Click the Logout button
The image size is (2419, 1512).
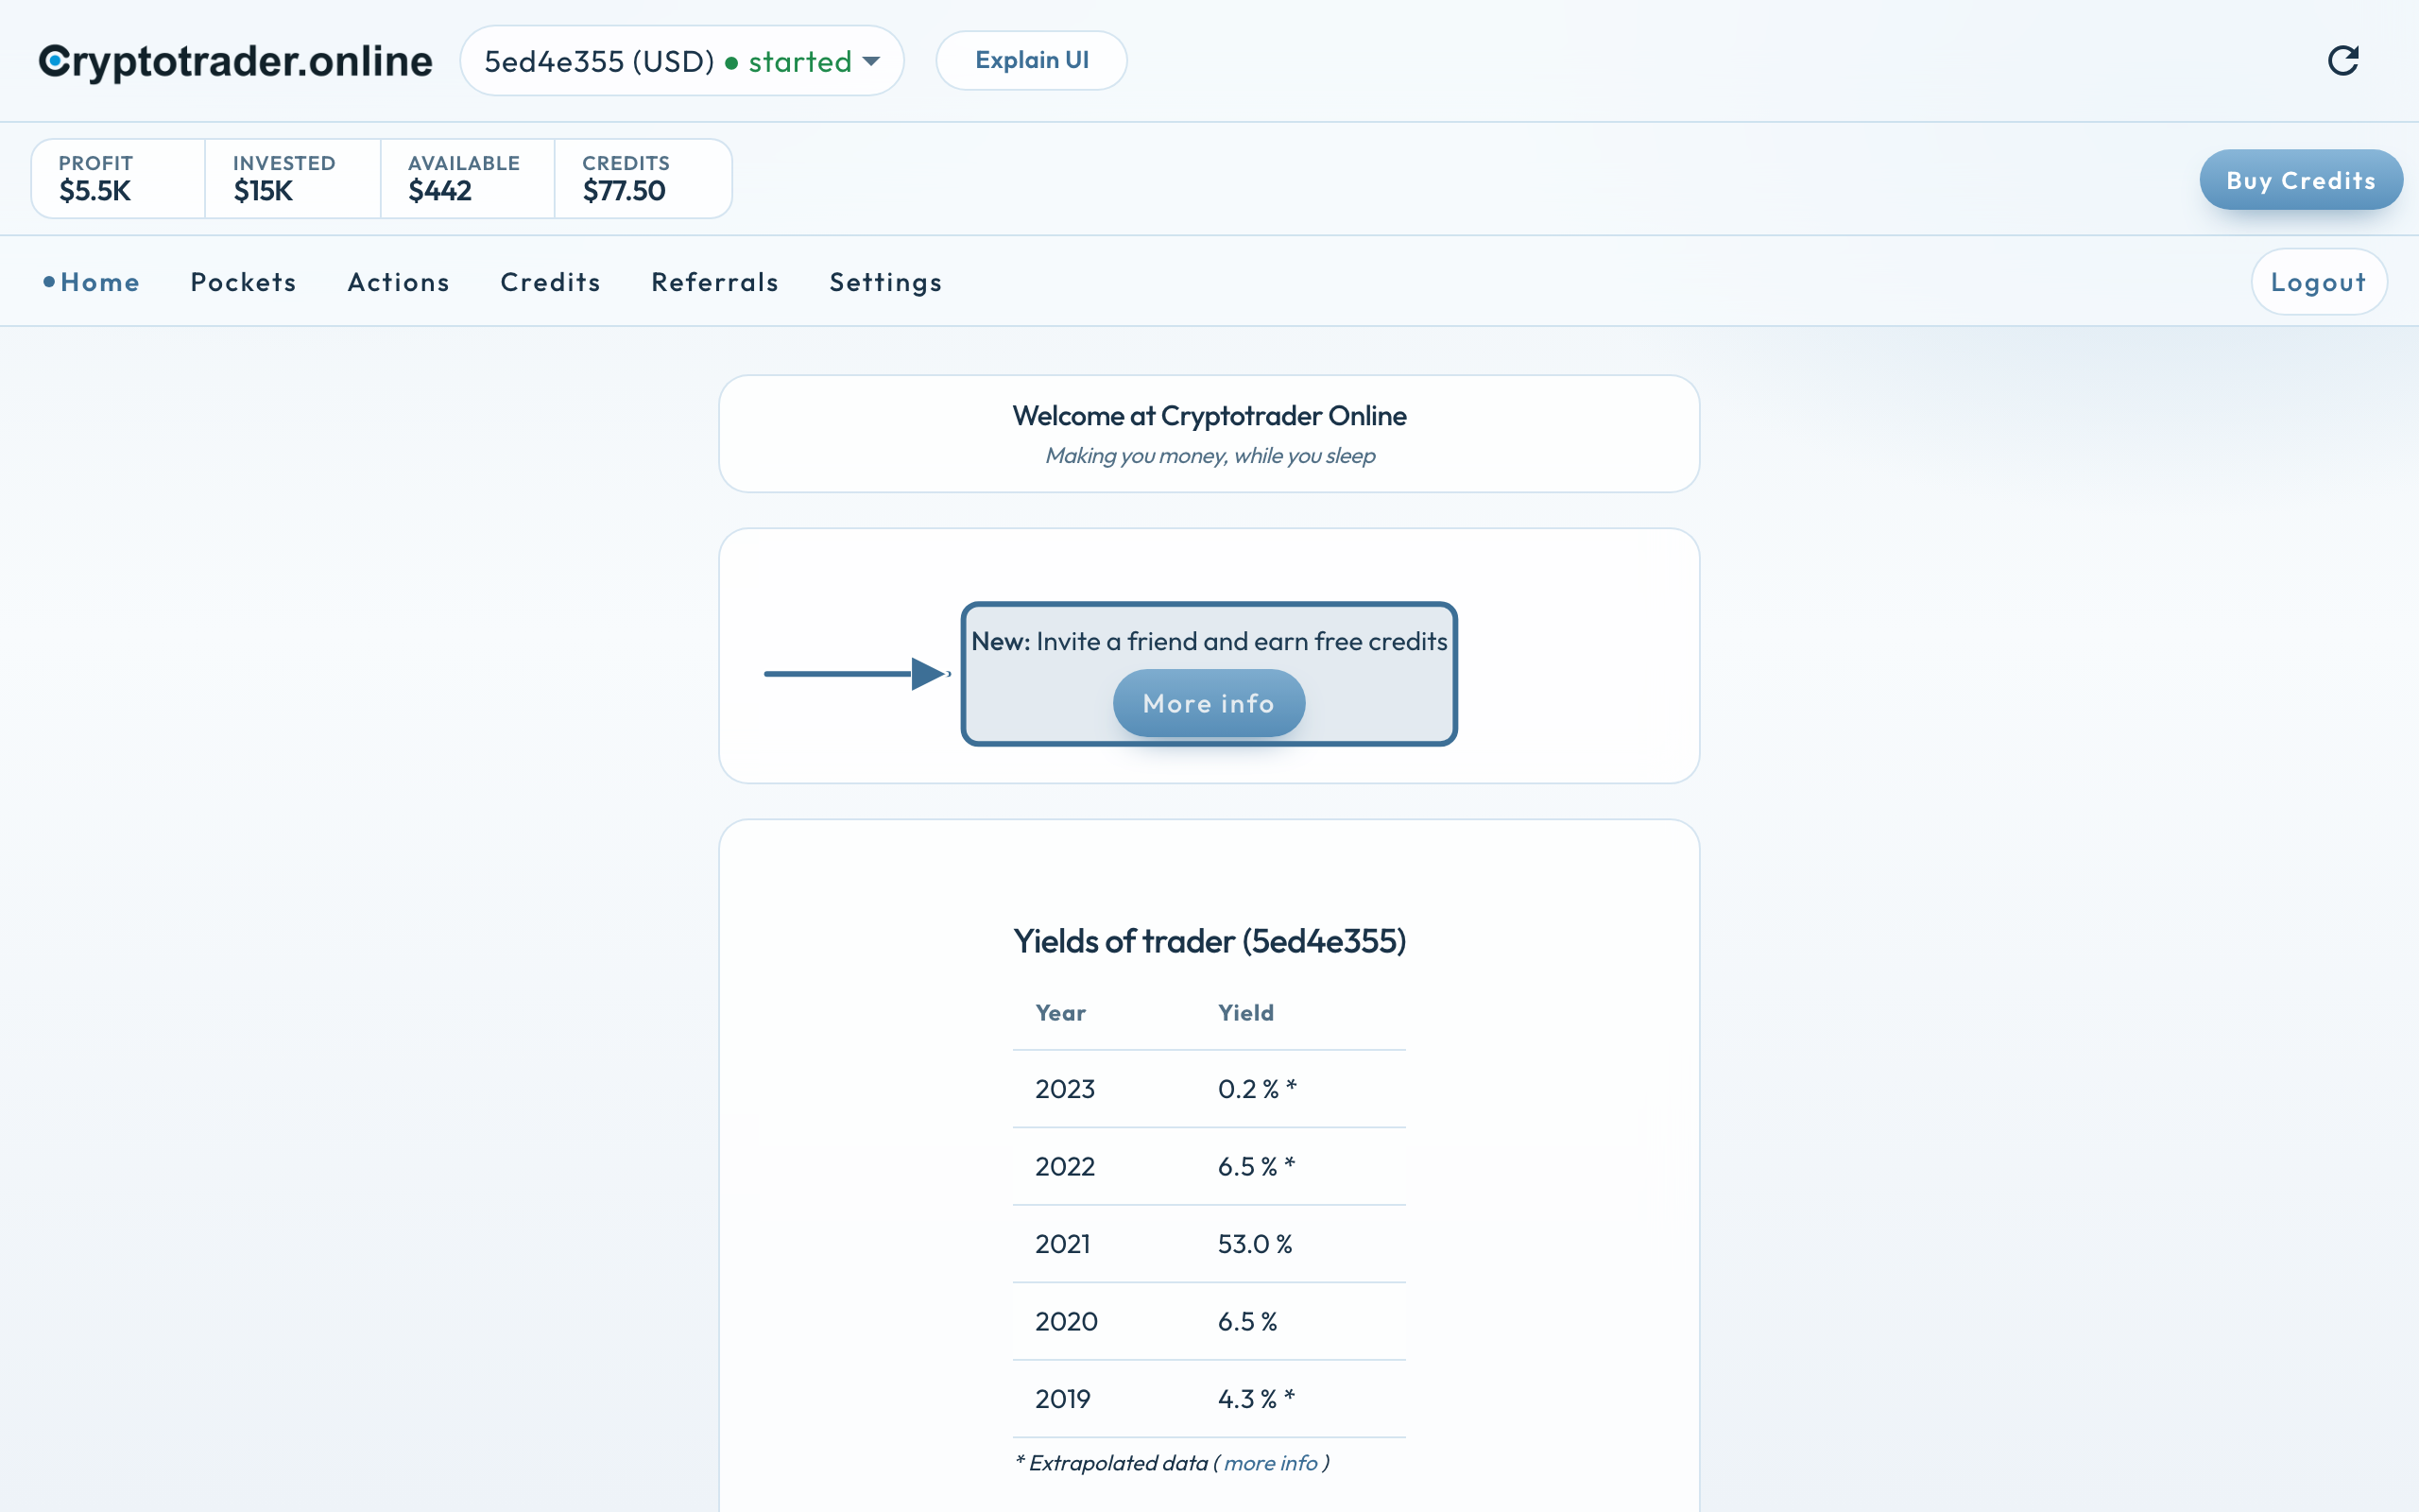2319,282
